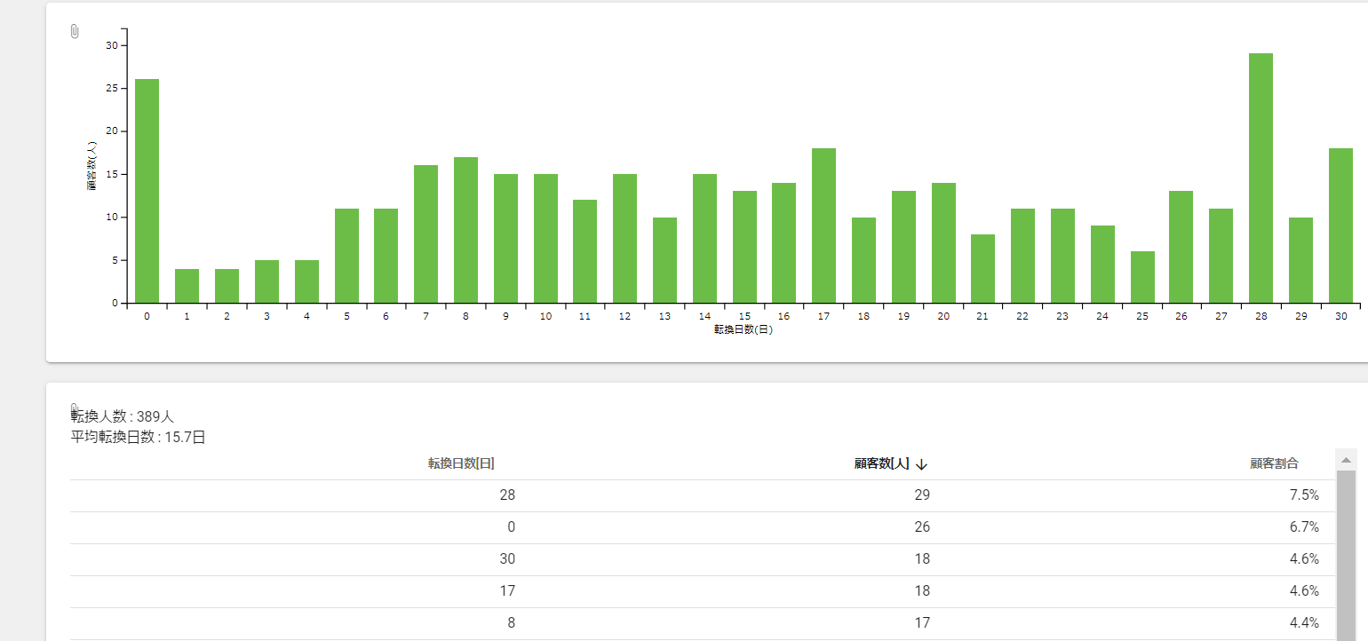Click the paperclip icon in the chart card
The width and height of the screenshot is (1368, 641).
tap(75, 32)
